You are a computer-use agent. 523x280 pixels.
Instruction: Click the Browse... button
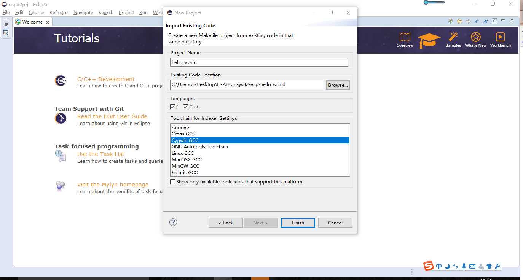[338, 85]
